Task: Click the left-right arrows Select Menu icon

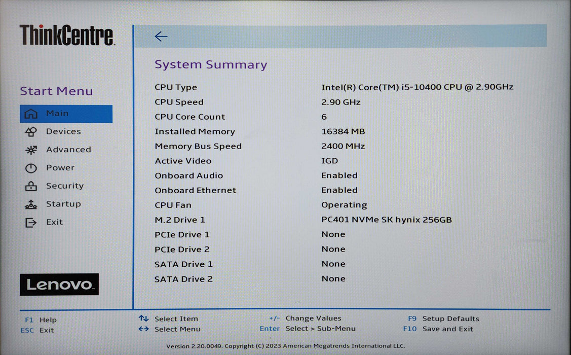Action: tap(143, 329)
